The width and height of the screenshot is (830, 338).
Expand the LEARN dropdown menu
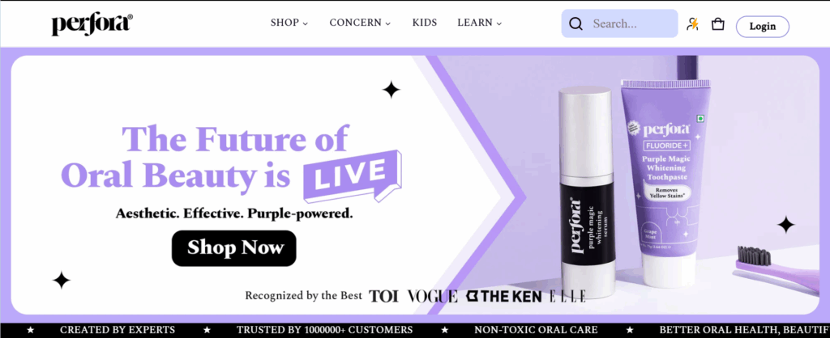pos(480,23)
